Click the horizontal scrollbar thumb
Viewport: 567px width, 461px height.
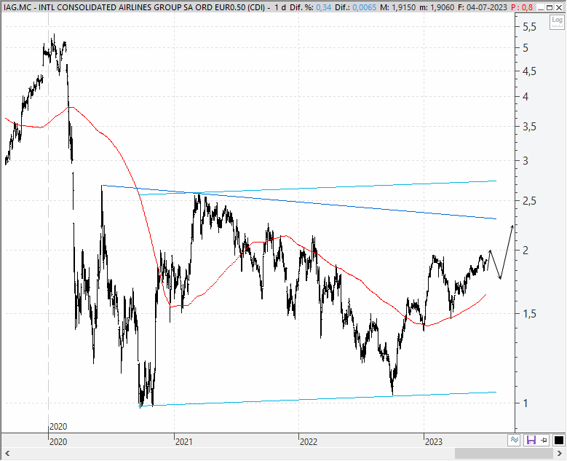[504, 453]
